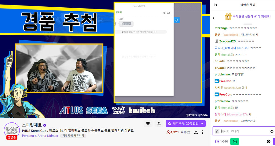Claim the green channel points chest

click(234, 141)
